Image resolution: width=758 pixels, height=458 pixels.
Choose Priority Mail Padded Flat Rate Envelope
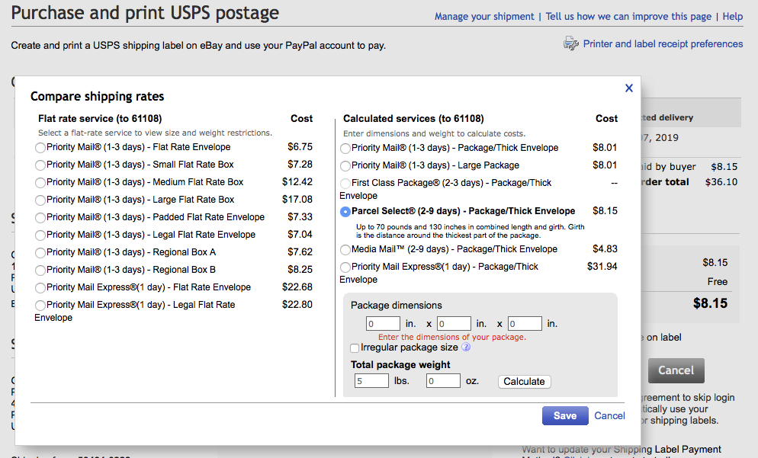tap(40, 218)
